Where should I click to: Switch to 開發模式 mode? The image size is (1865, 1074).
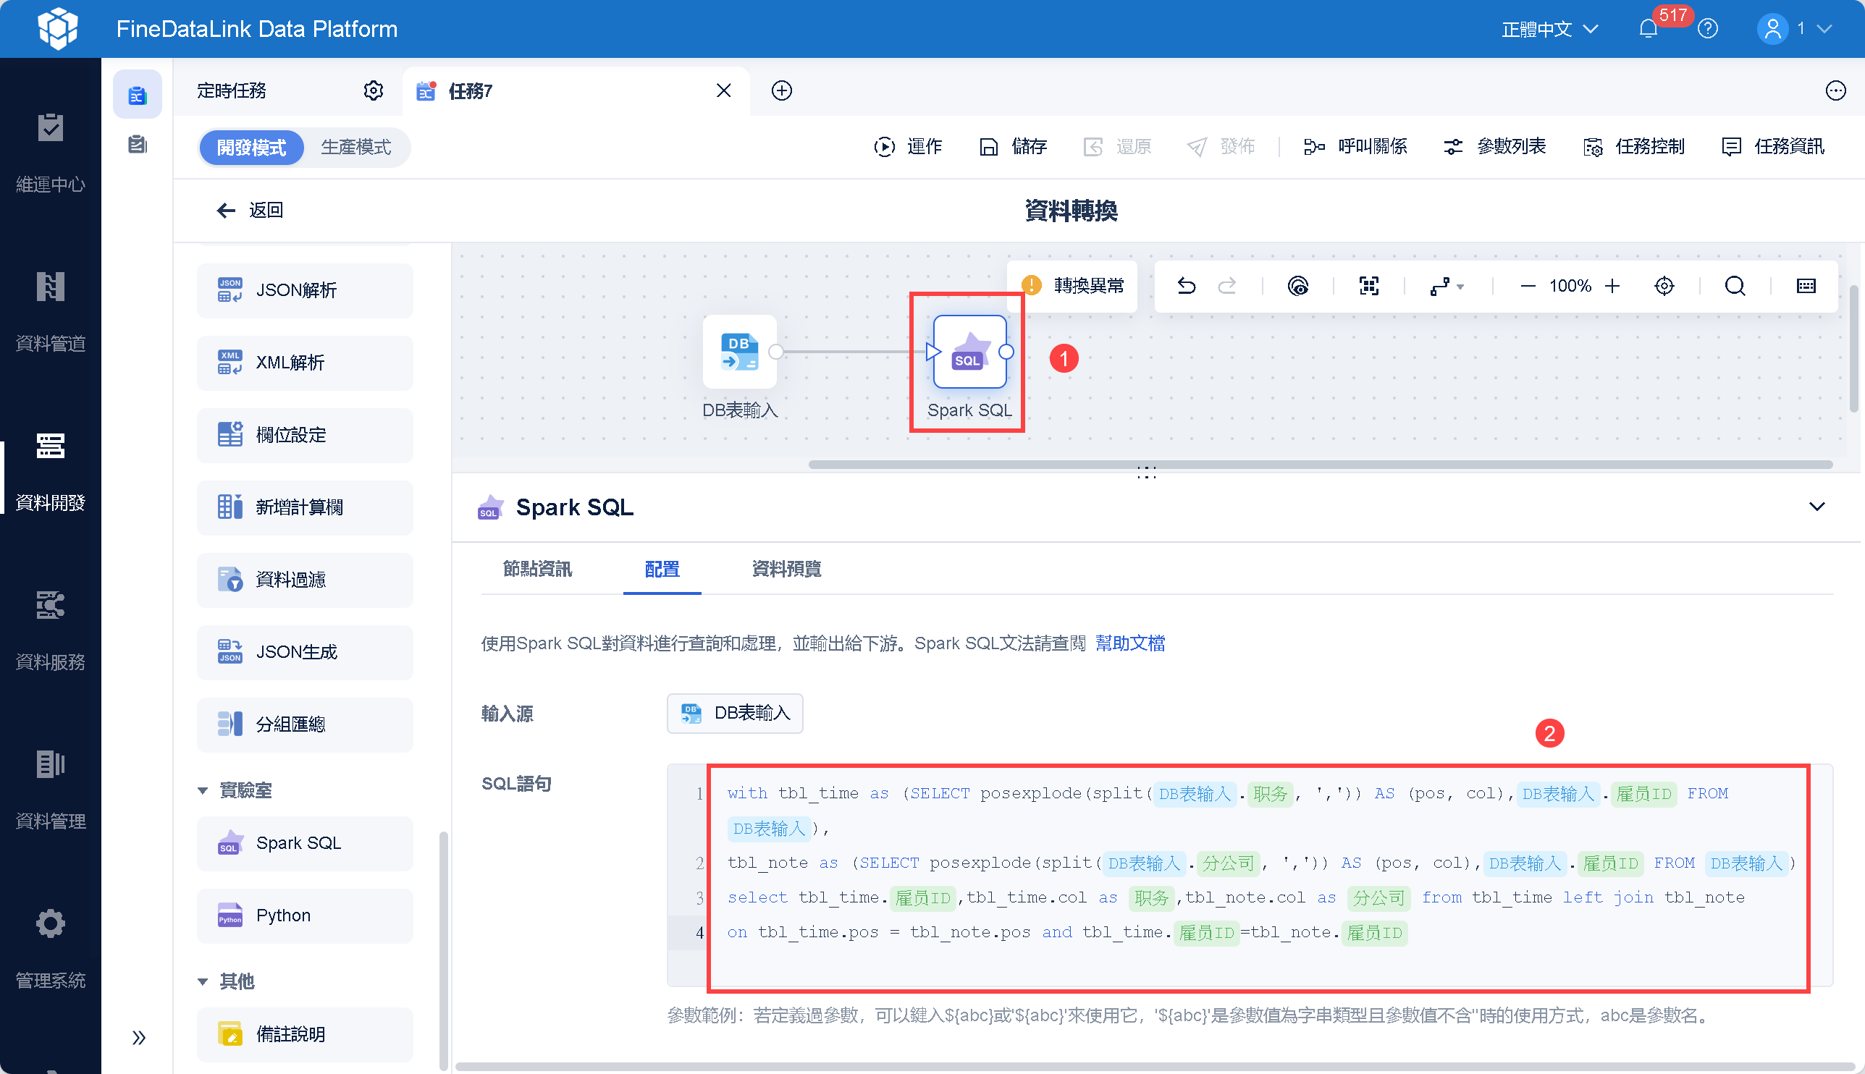click(251, 148)
